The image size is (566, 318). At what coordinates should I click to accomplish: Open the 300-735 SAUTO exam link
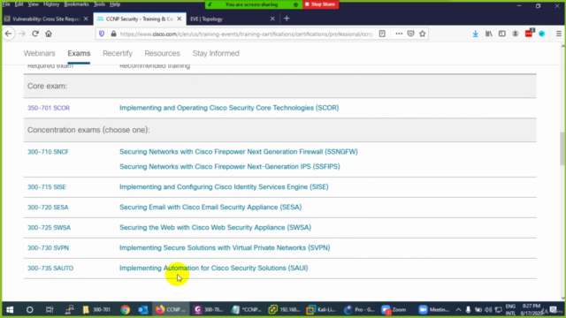pos(50,269)
